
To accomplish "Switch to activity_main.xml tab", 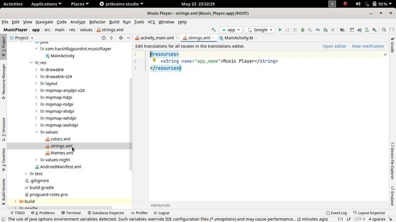I will [157, 38].
